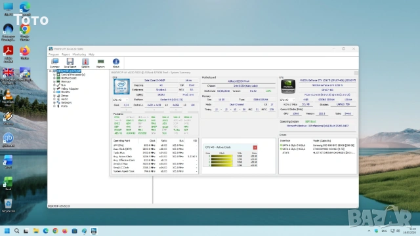The height and width of the screenshot is (236, 420).
Task: Collapse the DESKTOP root tree node
Action: click(x=51, y=71)
